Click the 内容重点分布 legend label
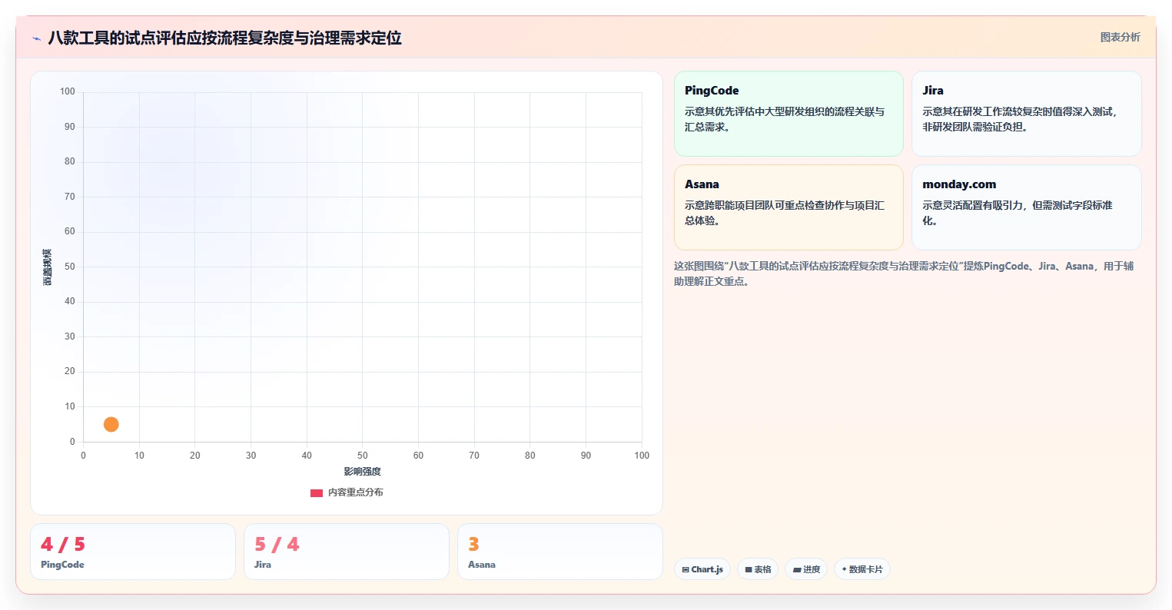This screenshot has height=610, width=1172. point(355,492)
